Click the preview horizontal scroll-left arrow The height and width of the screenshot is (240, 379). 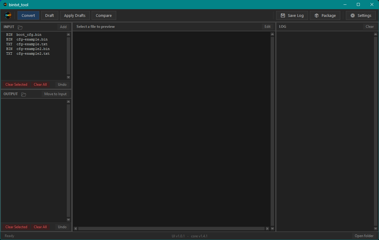click(75, 228)
